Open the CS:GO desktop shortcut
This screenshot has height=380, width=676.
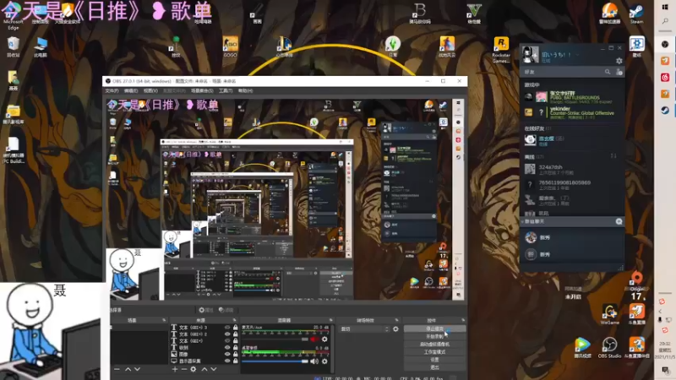230,46
